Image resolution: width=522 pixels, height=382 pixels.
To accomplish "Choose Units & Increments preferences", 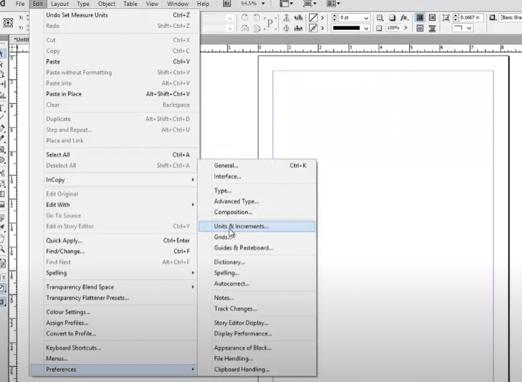I will [x=257, y=226].
